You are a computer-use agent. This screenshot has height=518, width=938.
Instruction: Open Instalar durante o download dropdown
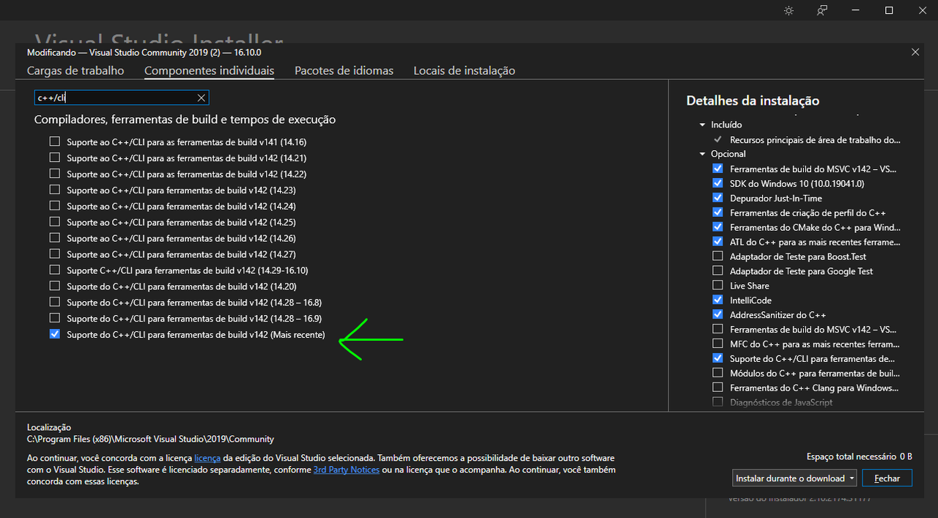[x=795, y=478]
